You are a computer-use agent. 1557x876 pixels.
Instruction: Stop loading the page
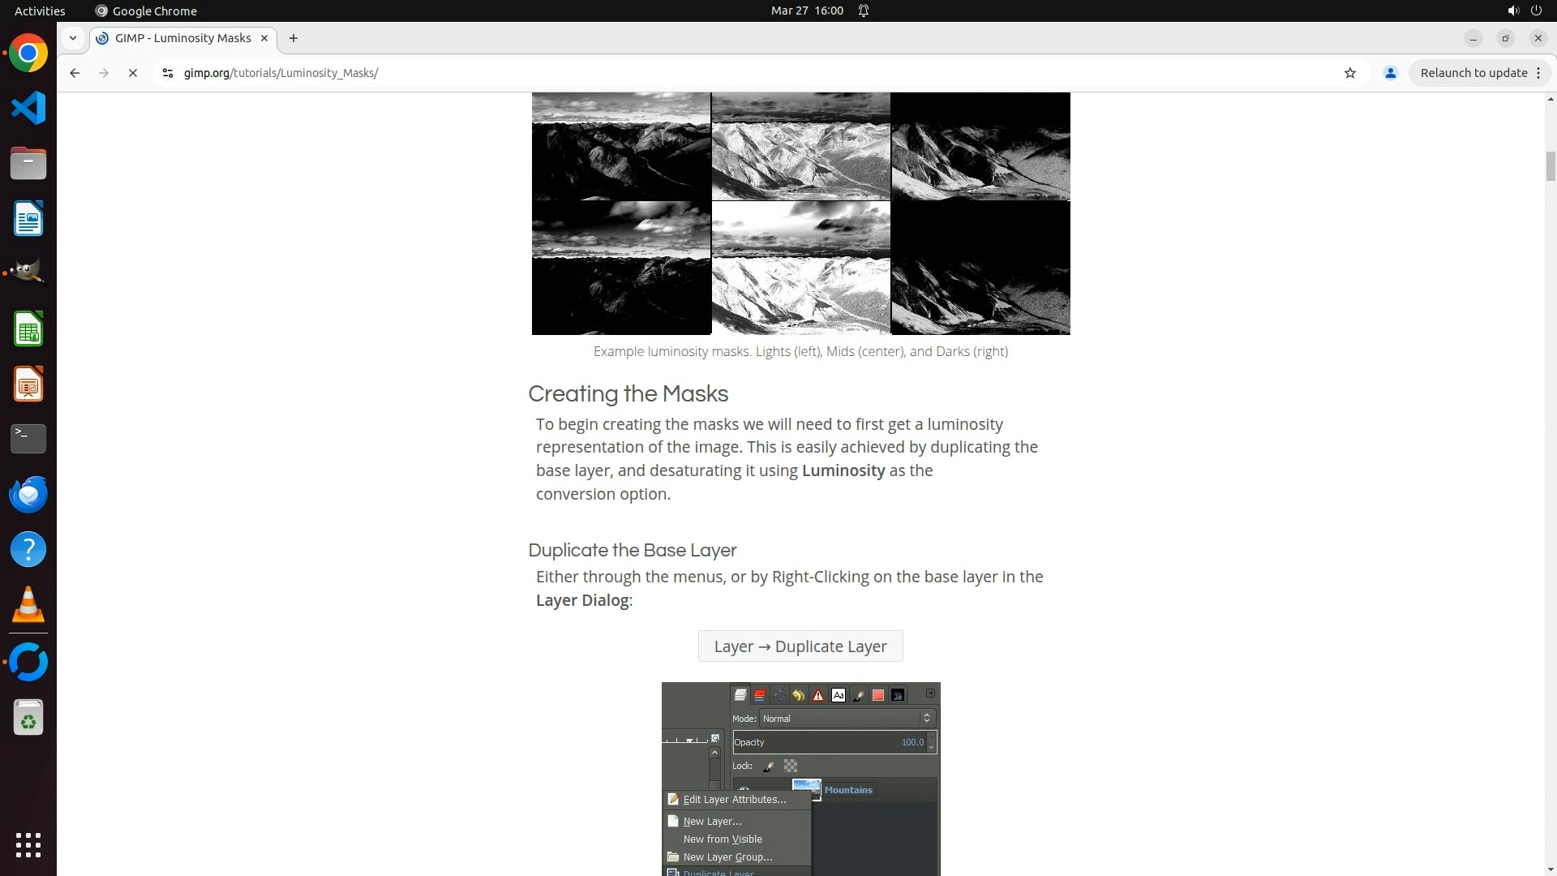[x=133, y=73]
